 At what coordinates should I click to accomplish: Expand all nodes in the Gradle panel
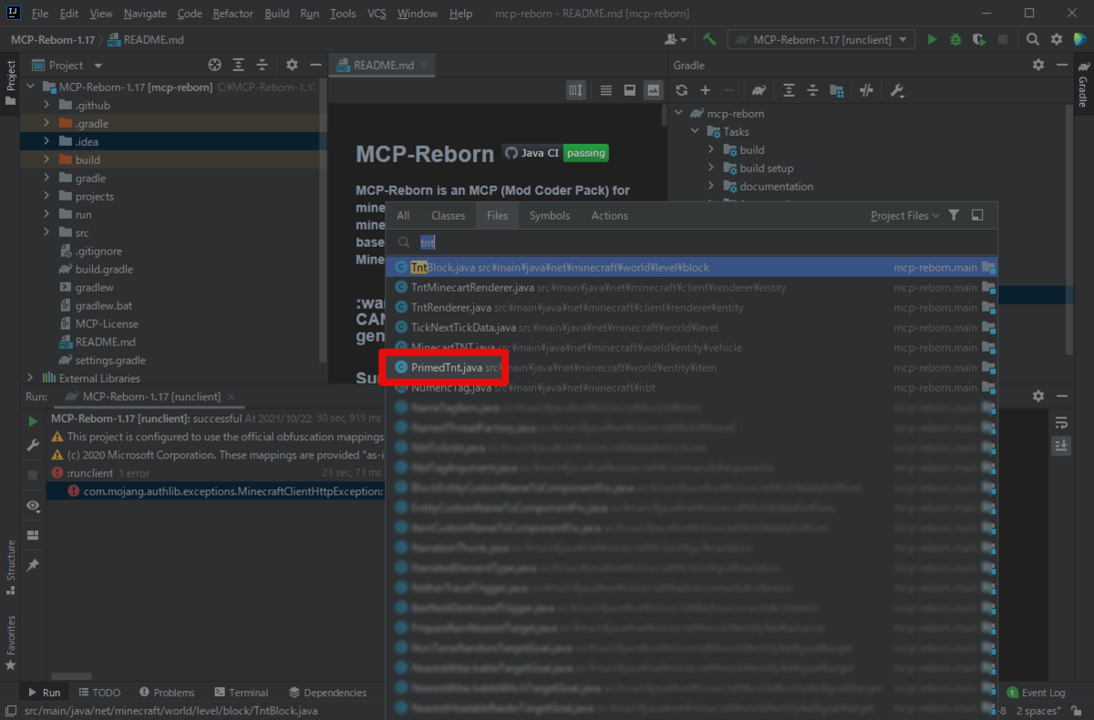(789, 90)
